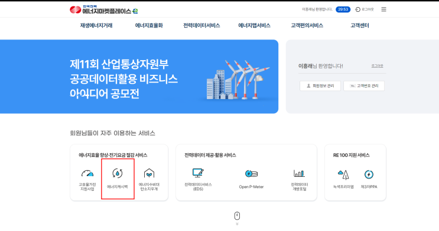Click the header 로그아웃 link with clock icon
Image resolution: width=439 pixels, height=231 pixels.
364,9
